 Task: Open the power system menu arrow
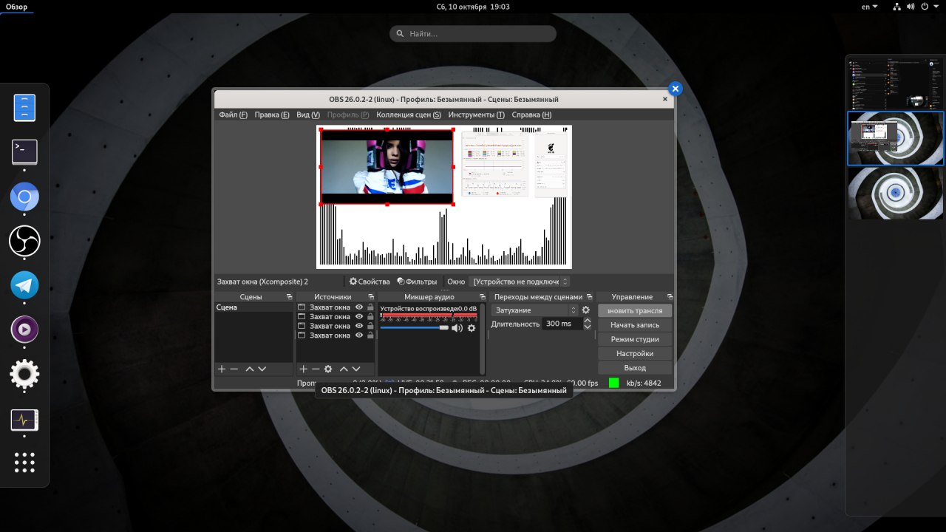point(936,7)
